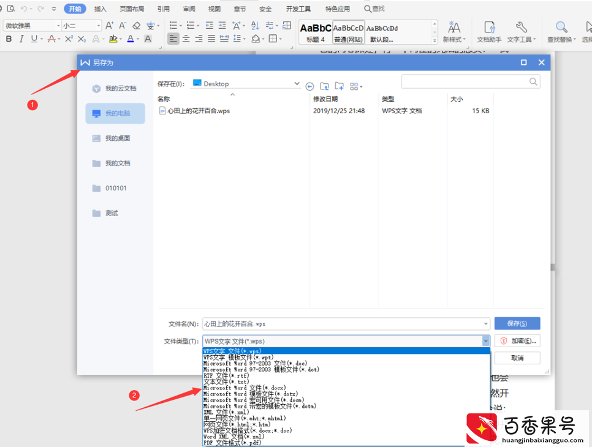The image size is (592, 447).
Task: Open the Text Tools icon
Action: (522, 32)
